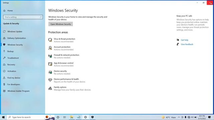Click the Find my device icon
The height and width of the screenshot is (120, 214).
tap(4, 78)
